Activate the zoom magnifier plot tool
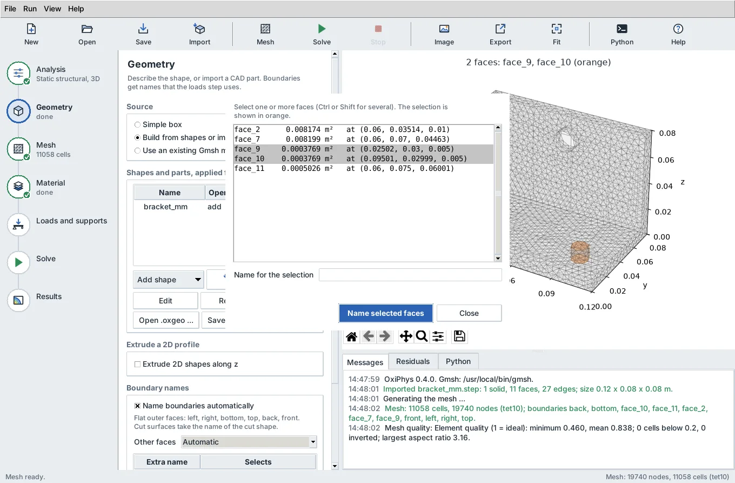The image size is (735, 483). (422, 336)
